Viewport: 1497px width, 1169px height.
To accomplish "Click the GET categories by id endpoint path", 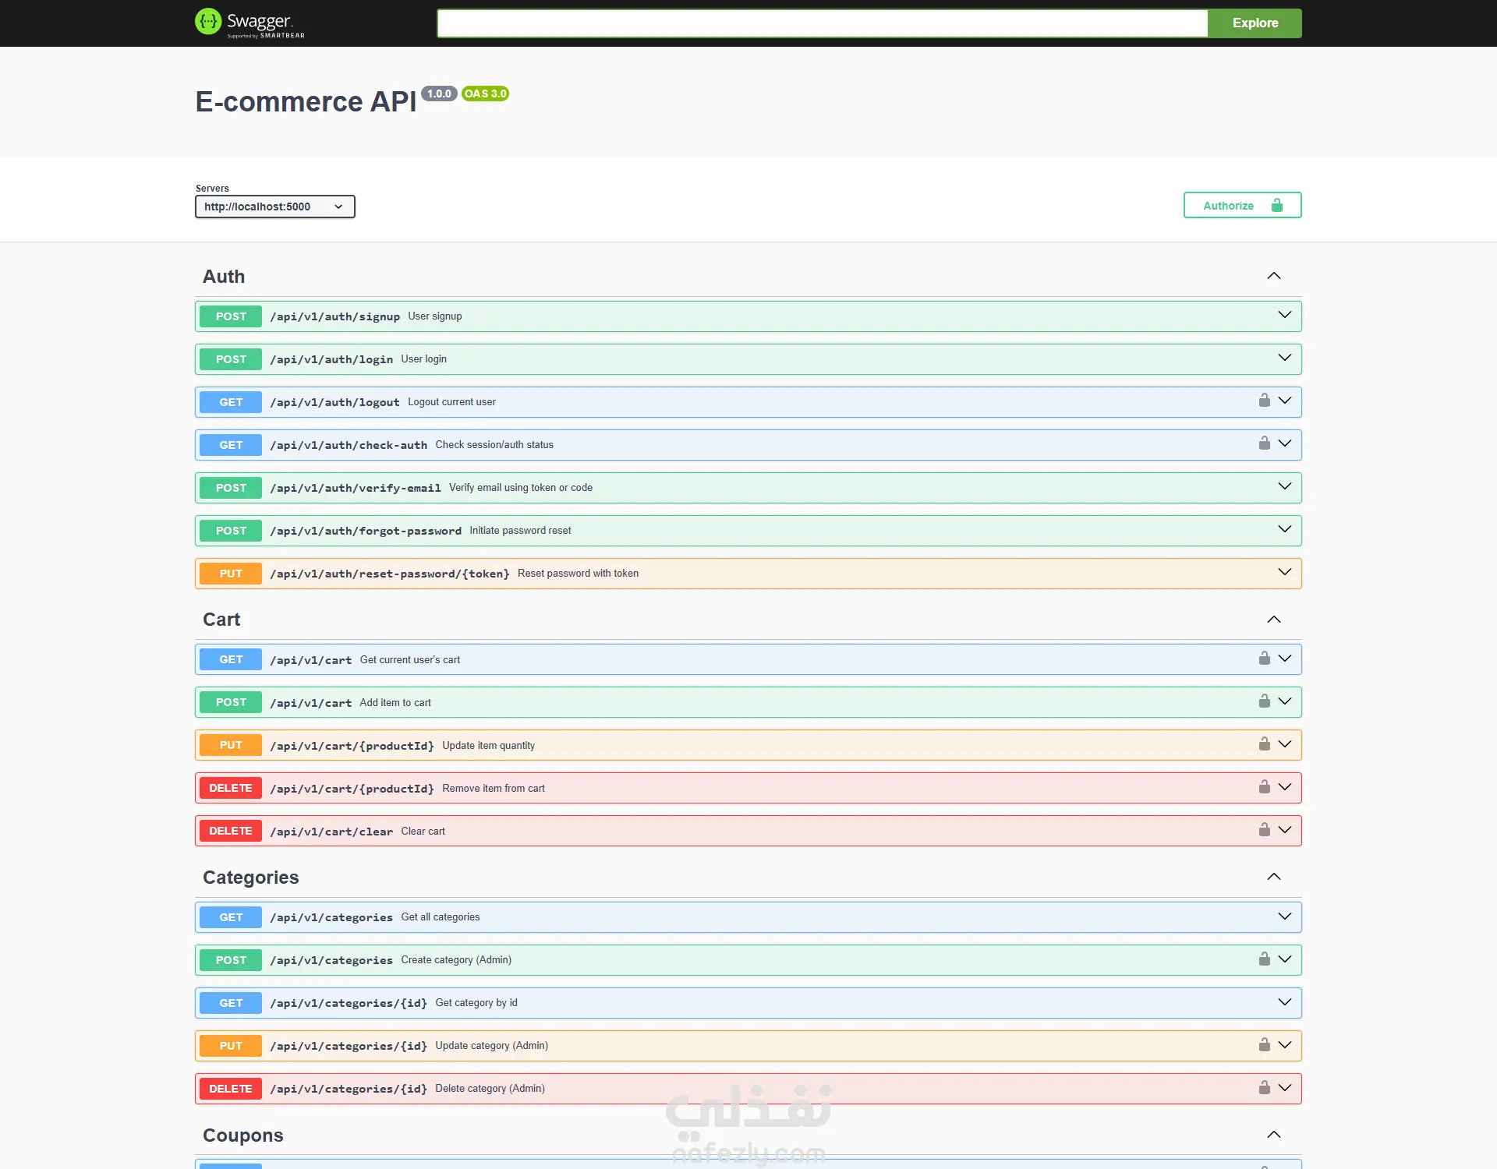I will tap(349, 1003).
